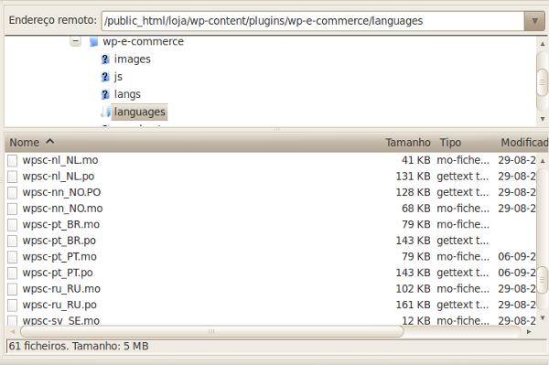Click the tree panel vertical scrollbar thumb
Screen dimensions: 549x365
click(x=543, y=82)
